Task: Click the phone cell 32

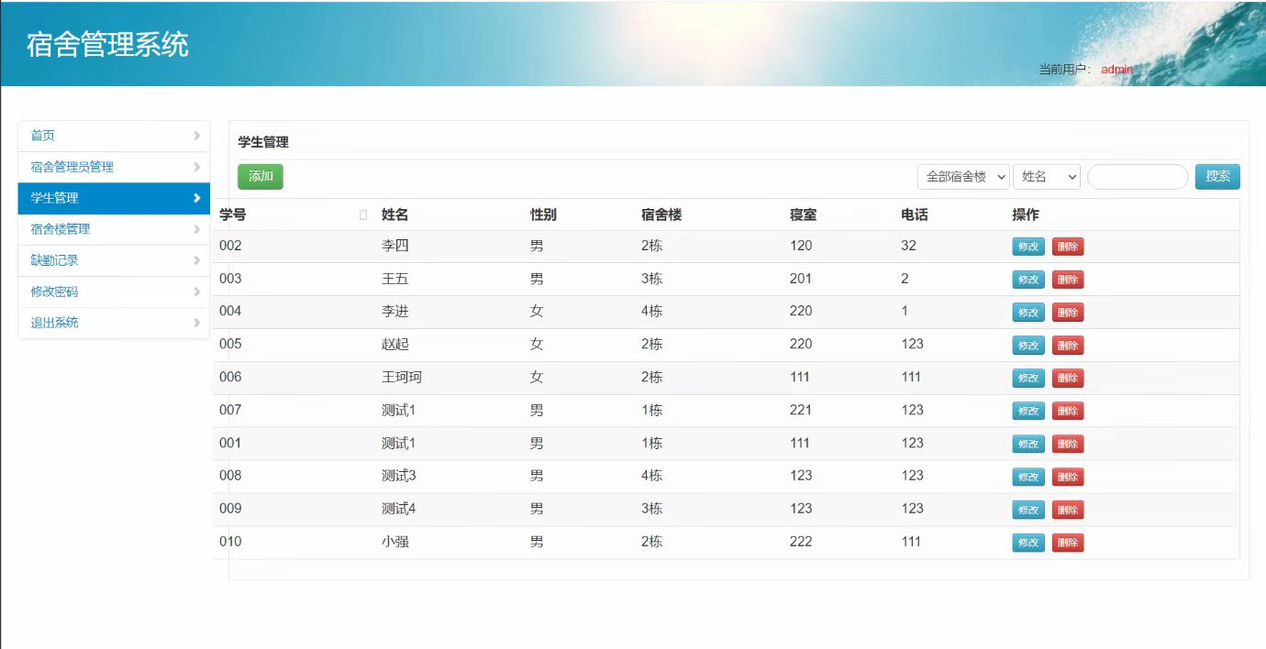Action: click(x=908, y=246)
